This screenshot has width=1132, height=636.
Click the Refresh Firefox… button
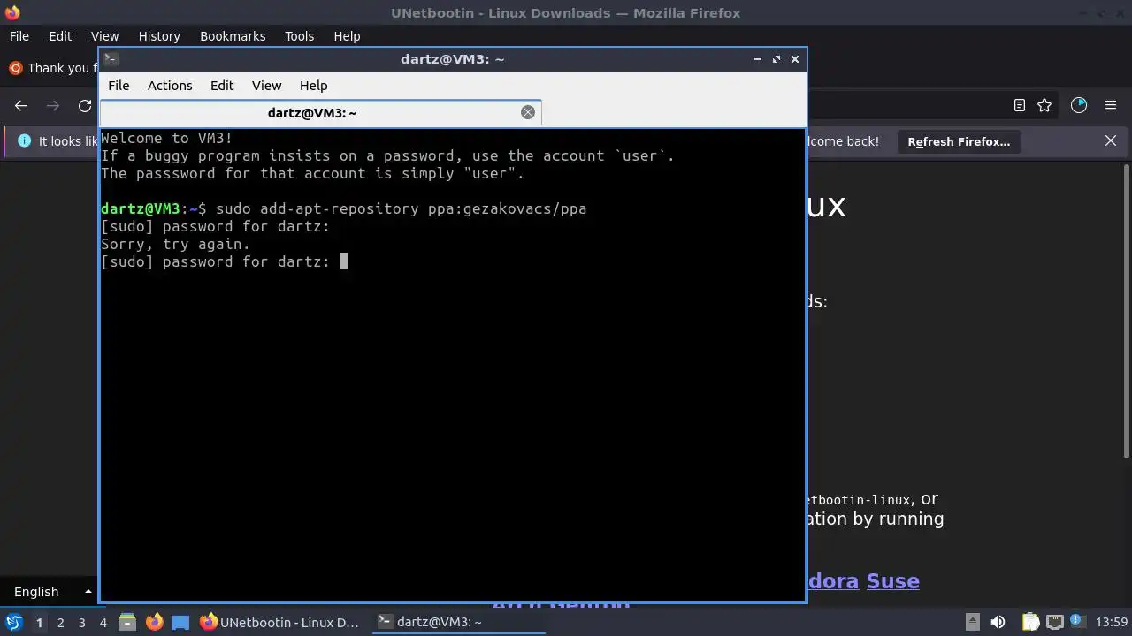pos(959,141)
